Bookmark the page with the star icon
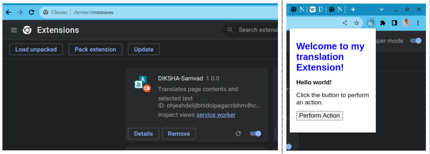Screen dimensions: 430x154 356,23
